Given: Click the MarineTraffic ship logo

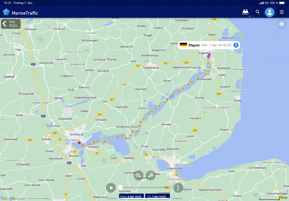Looking at the screenshot, I should point(6,12).
